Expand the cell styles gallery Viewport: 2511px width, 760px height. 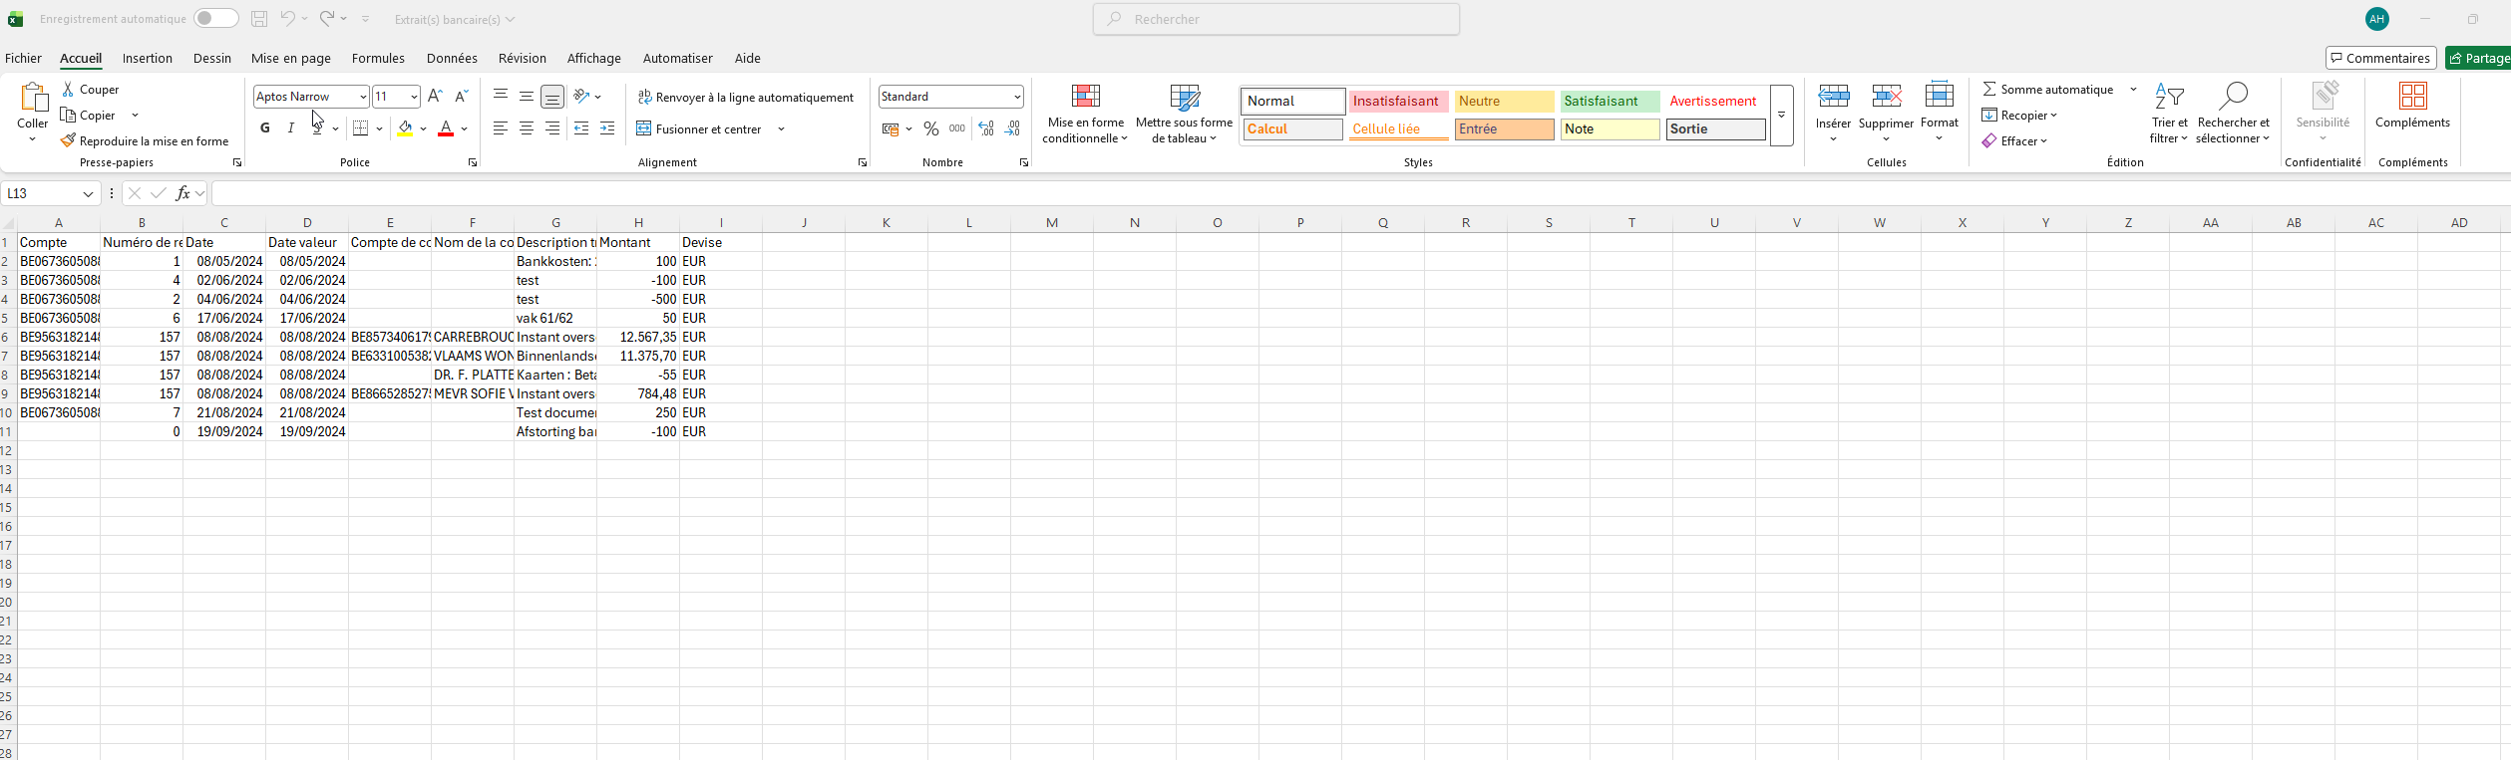point(1781,116)
